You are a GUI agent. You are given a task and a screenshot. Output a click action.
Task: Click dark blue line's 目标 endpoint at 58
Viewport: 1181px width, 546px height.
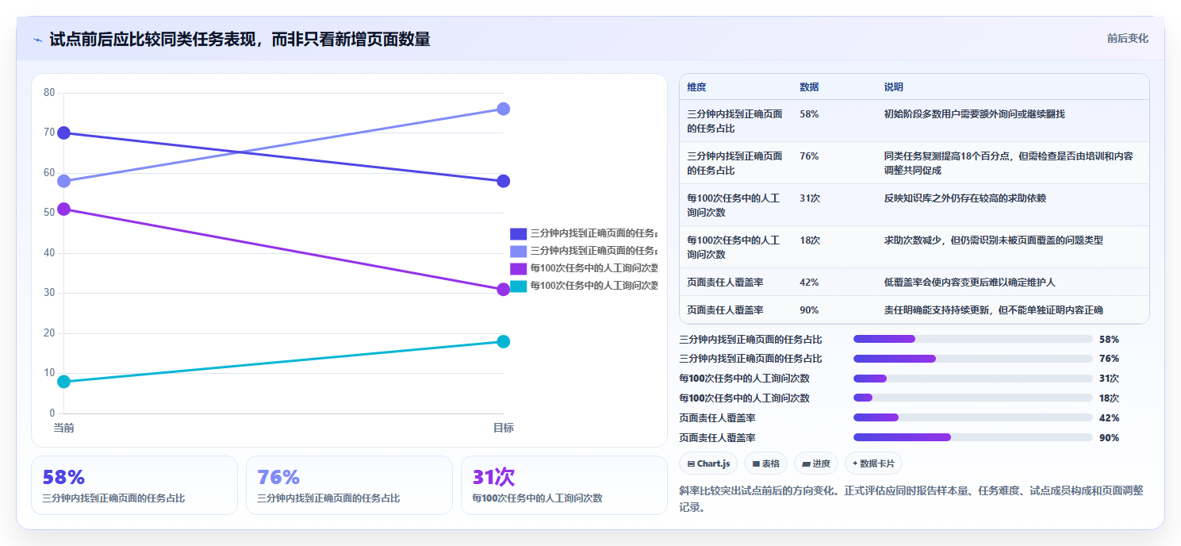pos(503,181)
